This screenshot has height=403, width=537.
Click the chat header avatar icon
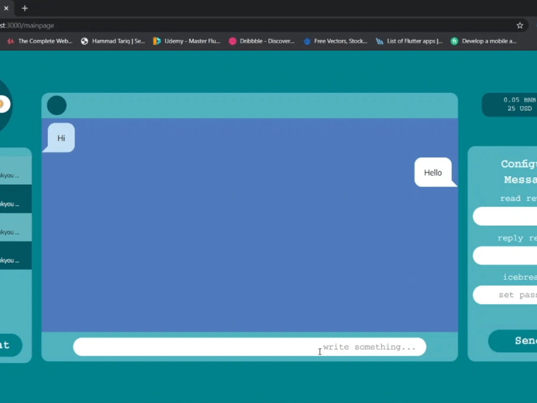point(56,105)
